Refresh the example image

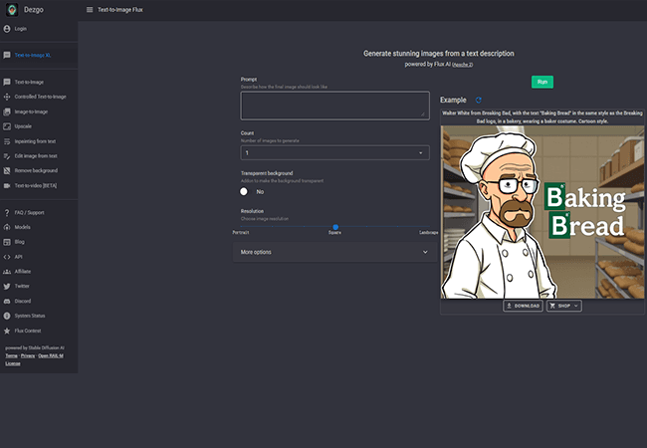(x=479, y=101)
